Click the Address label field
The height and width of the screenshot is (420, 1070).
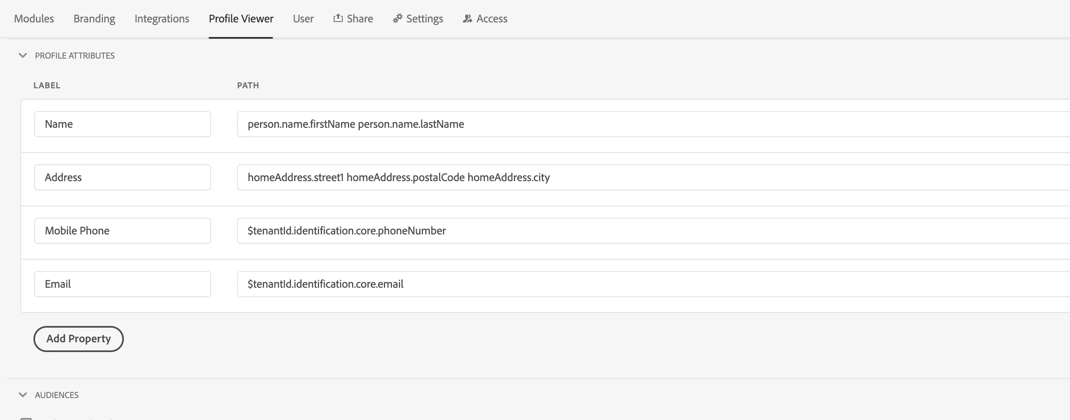(123, 177)
